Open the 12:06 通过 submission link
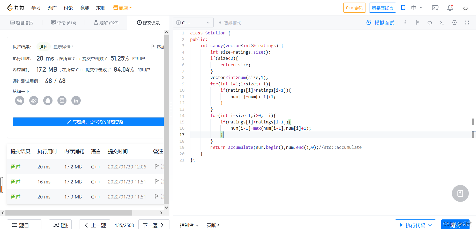 [x=16, y=167]
